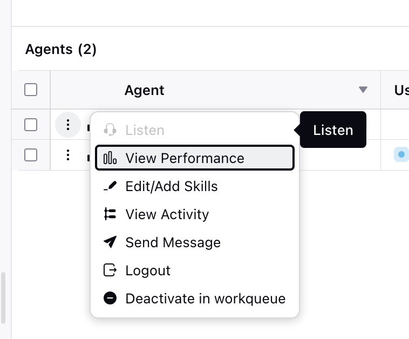
Task: Toggle the select-all checkbox in table header
Action: tap(31, 90)
